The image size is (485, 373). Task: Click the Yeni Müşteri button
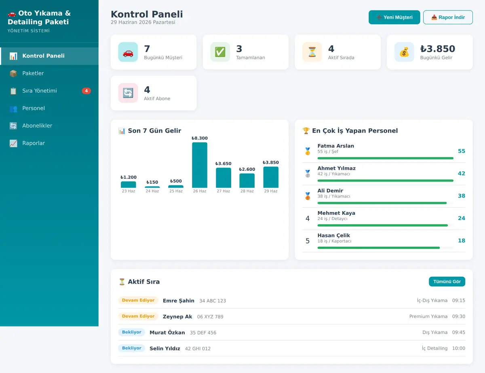click(394, 17)
